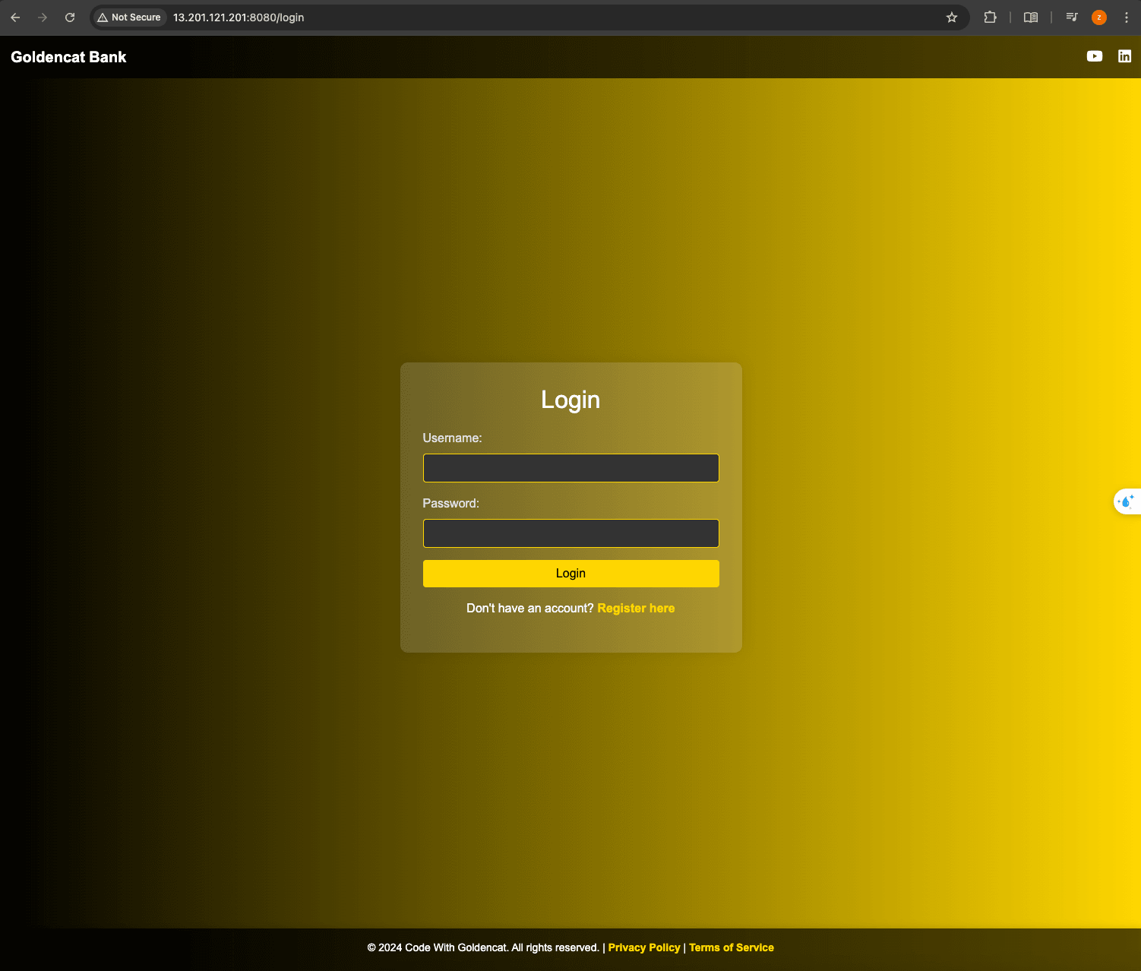The height and width of the screenshot is (971, 1141).
Task: Open the orange profile avatar
Action: pos(1098,17)
